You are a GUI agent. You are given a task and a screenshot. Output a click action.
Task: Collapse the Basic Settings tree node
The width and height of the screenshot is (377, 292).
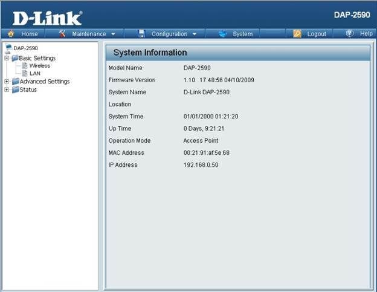(x=7, y=58)
